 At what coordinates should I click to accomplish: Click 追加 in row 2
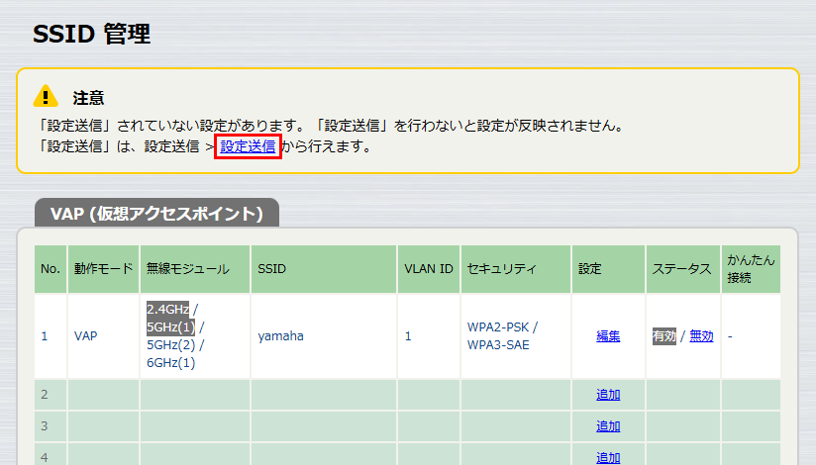point(608,395)
